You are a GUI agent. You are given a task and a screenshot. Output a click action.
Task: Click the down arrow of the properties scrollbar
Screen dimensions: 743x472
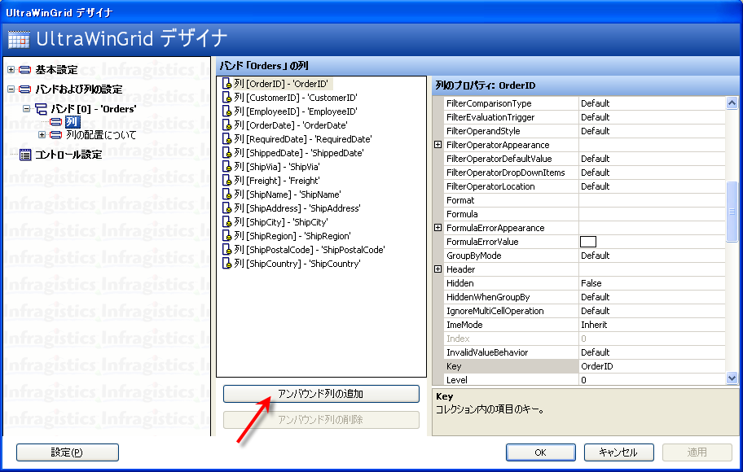click(732, 378)
